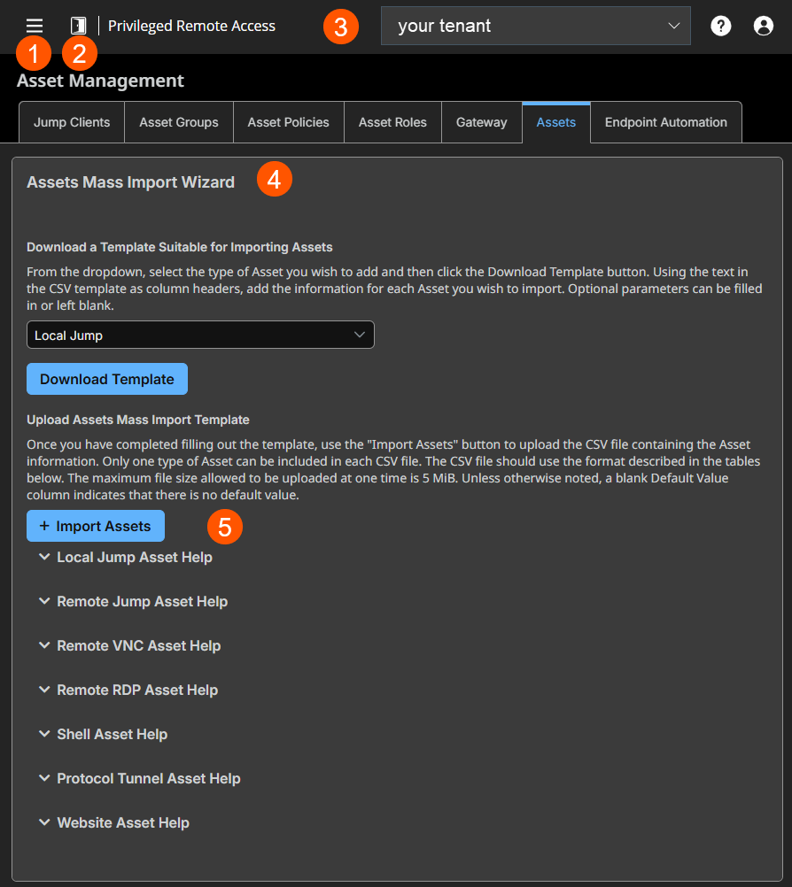Open the help icon in the header

[x=720, y=25]
